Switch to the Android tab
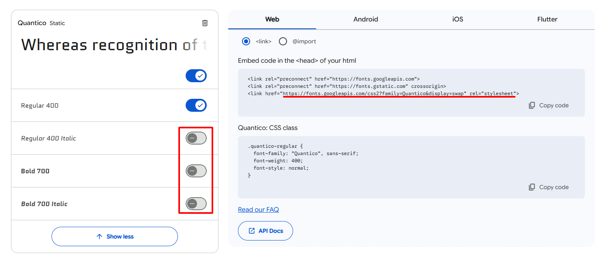 pos(365,19)
